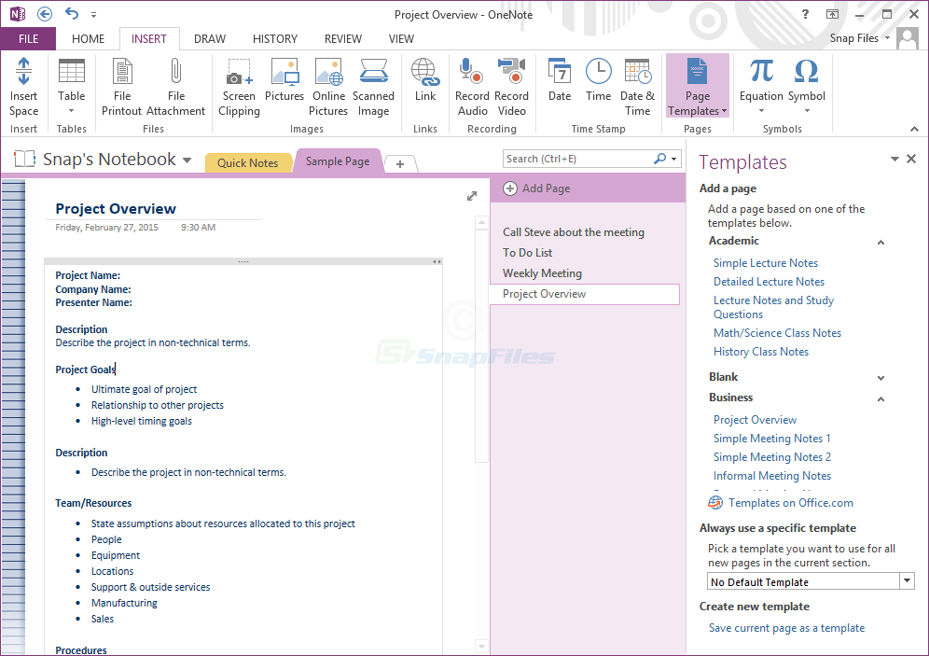The height and width of the screenshot is (656, 929).
Task: Start a Screen Clipping
Action: coord(239,87)
